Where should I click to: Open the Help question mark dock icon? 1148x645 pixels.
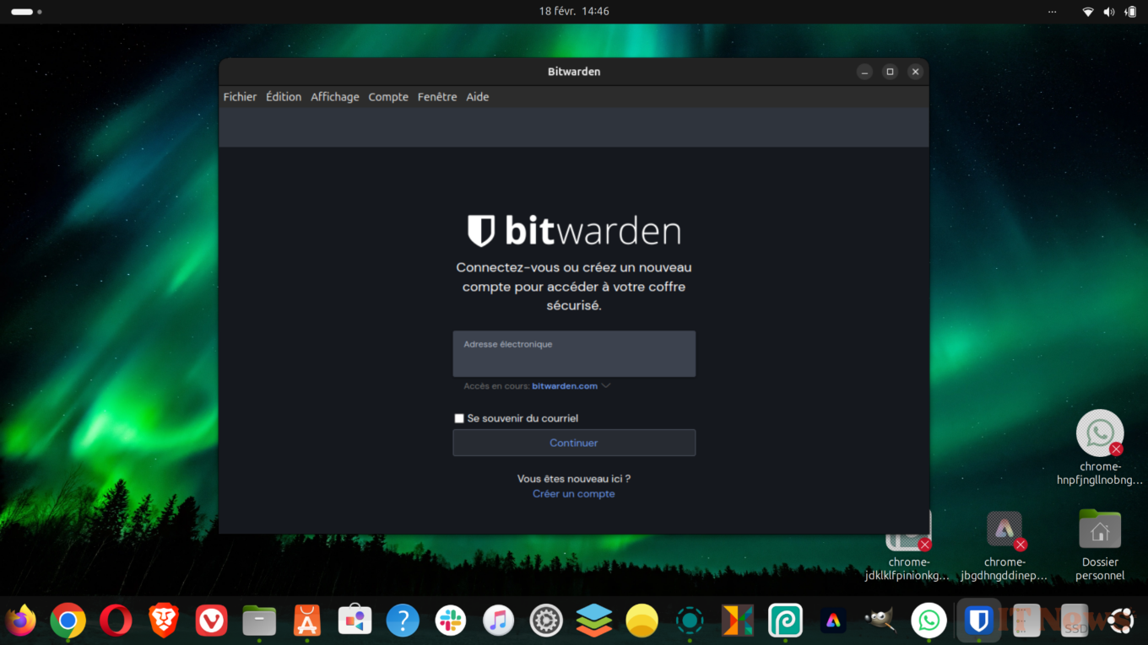point(403,621)
